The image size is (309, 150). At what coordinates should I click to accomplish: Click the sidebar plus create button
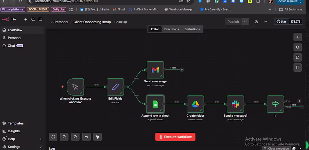[x=26, y=19]
